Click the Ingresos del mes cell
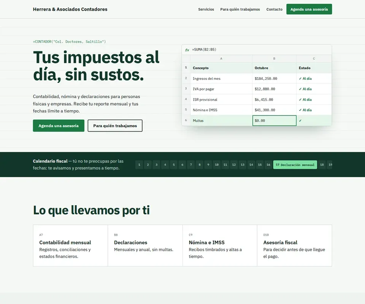The width and height of the screenshot is (365, 304). 221,78
